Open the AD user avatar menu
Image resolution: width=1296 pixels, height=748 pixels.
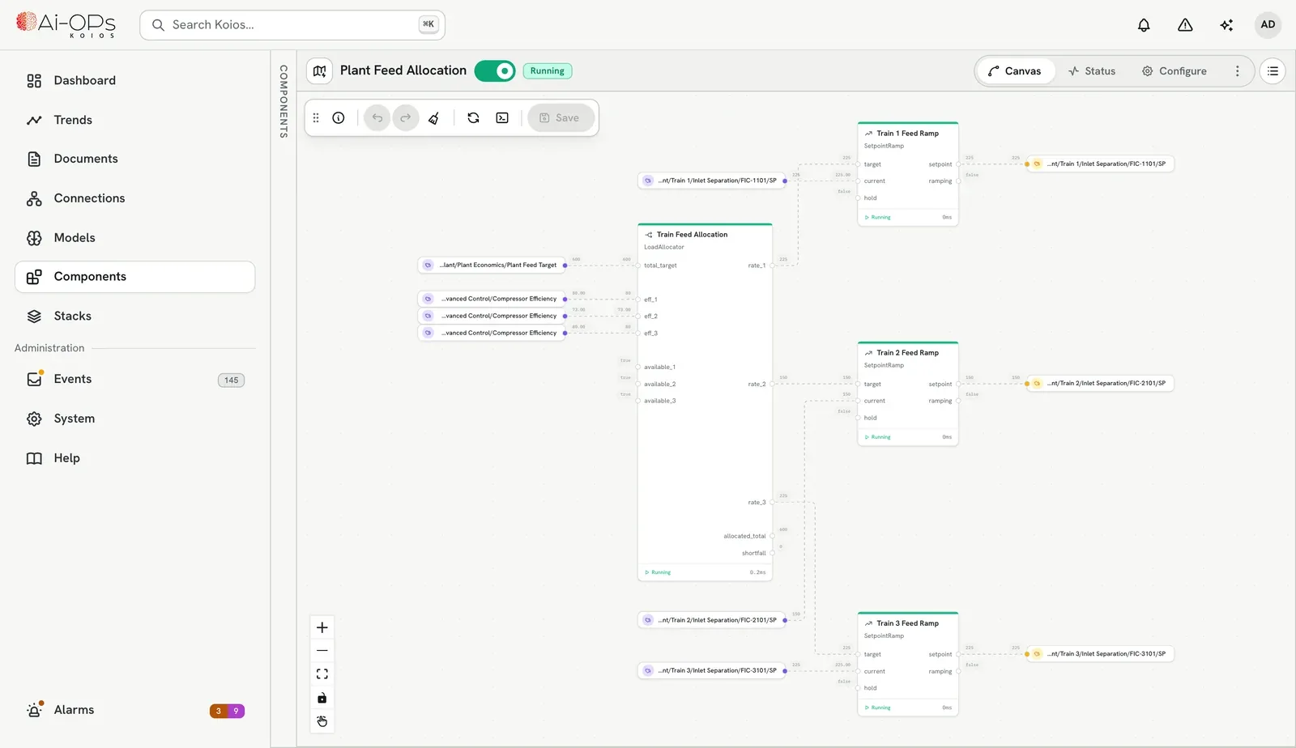pos(1268,25)
